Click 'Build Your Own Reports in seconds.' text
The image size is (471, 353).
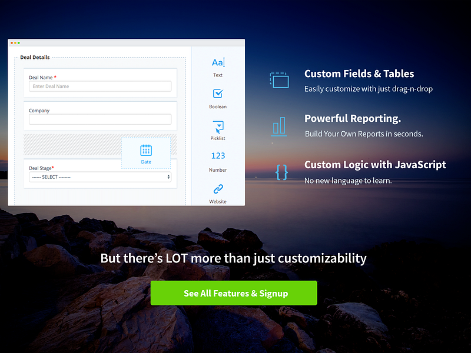(x=364, y=134)
